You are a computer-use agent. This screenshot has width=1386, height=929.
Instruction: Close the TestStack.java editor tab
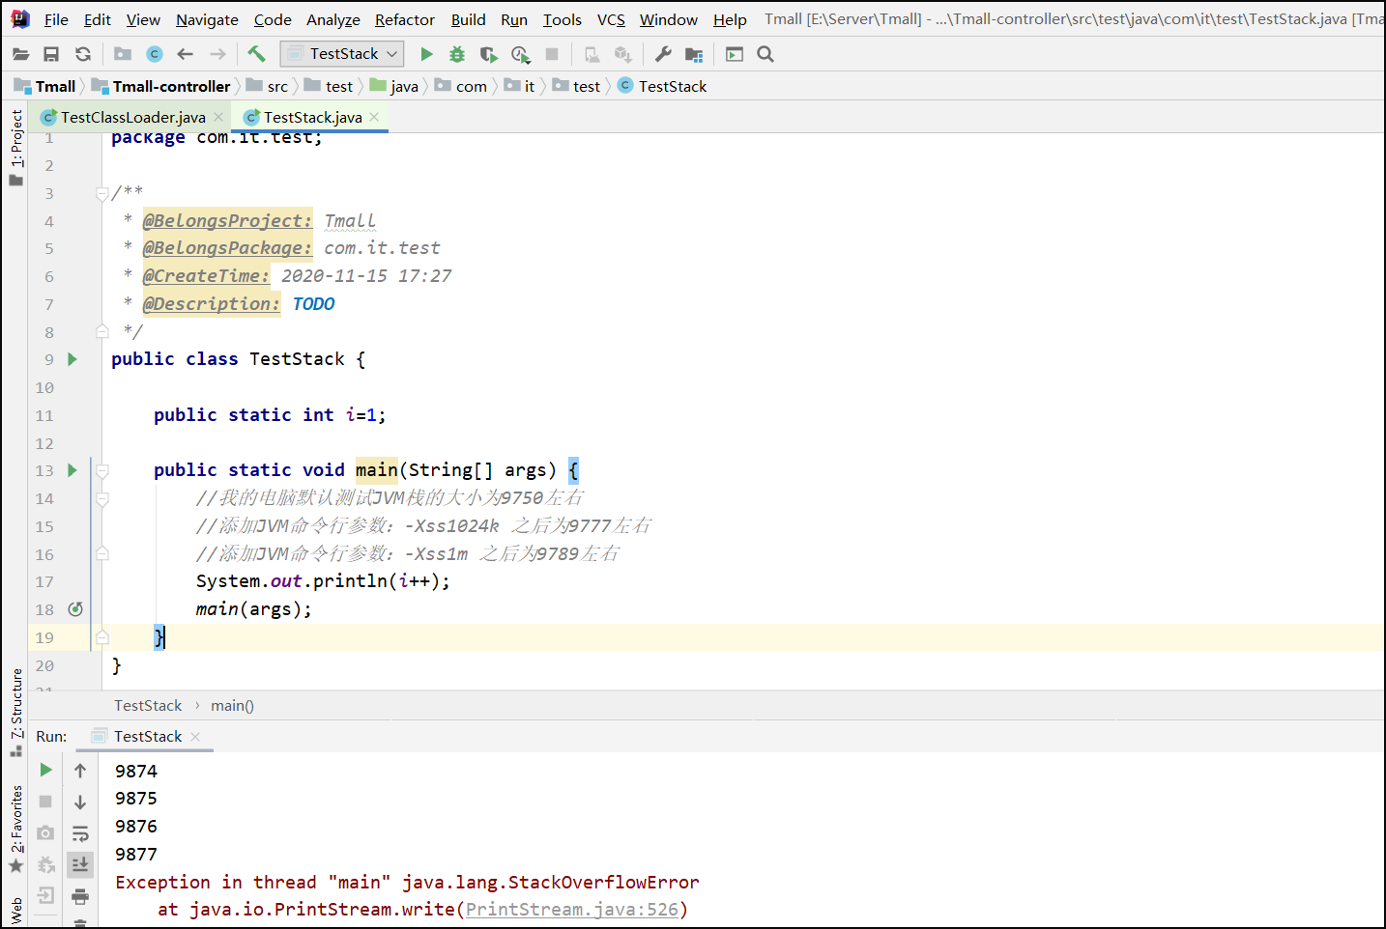point(374,117)
